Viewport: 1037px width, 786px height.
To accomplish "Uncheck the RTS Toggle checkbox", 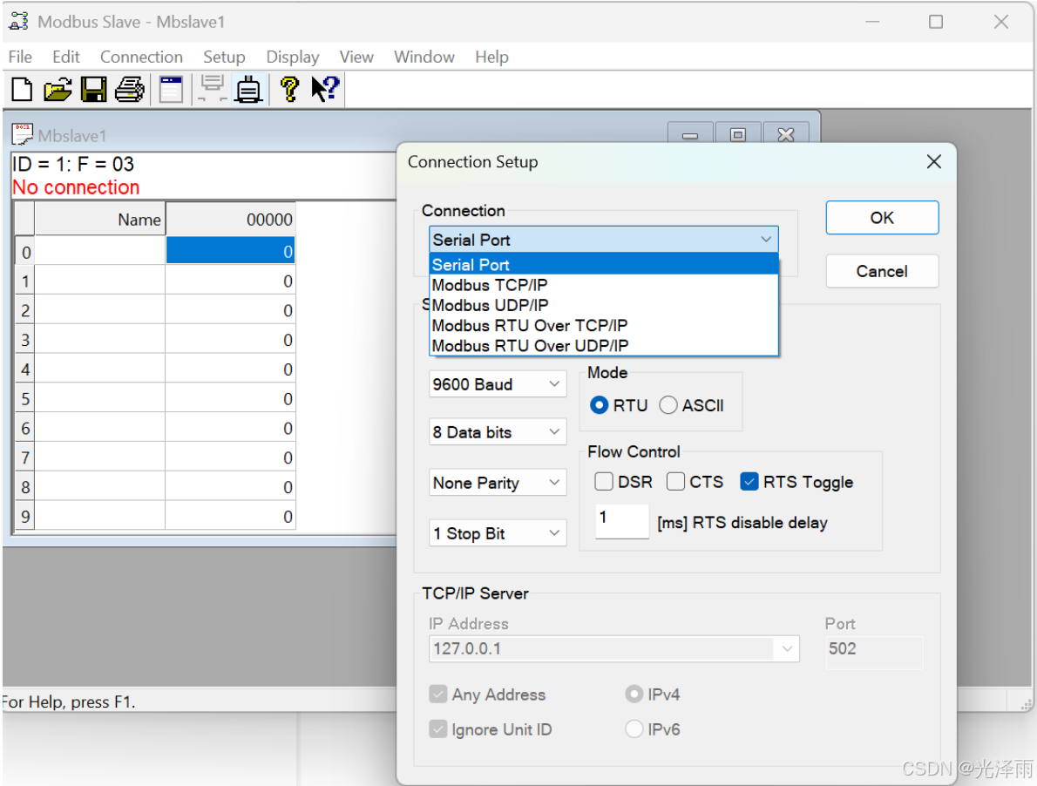I will click(x=749, y=481).
